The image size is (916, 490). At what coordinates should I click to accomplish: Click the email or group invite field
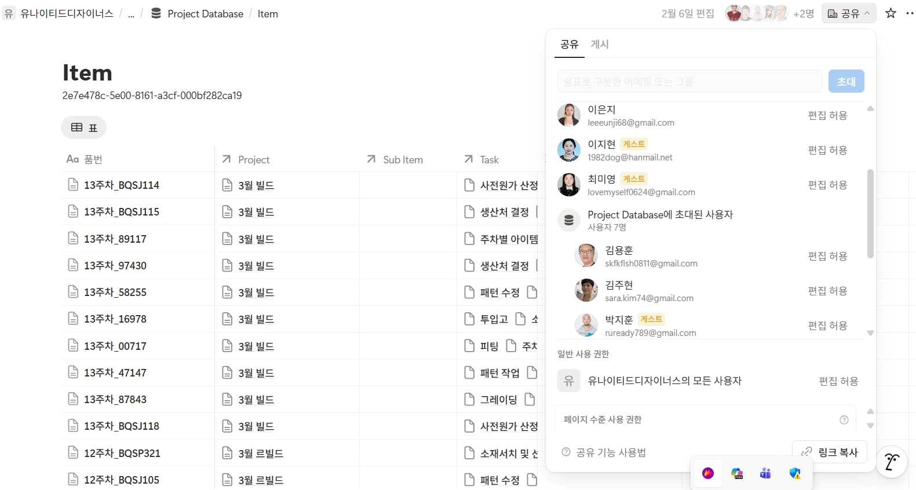[x=689, y=82]
